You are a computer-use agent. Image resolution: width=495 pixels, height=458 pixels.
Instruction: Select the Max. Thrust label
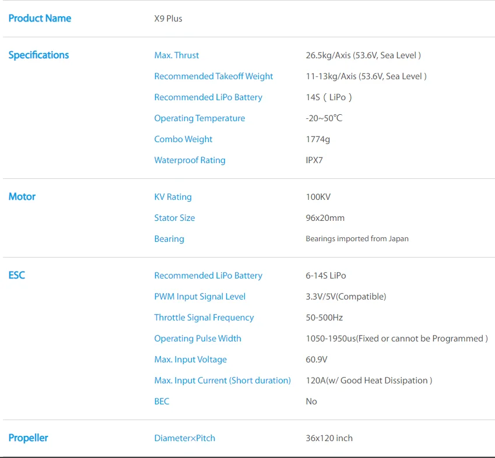tap(177, 55)
